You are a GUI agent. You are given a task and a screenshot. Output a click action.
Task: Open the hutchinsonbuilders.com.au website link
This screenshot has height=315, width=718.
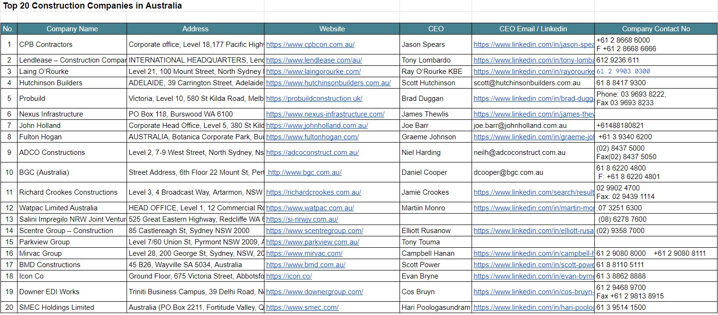[328, 83]
